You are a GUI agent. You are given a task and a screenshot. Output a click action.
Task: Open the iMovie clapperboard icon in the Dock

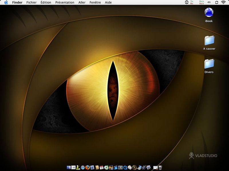pos(116,168)
